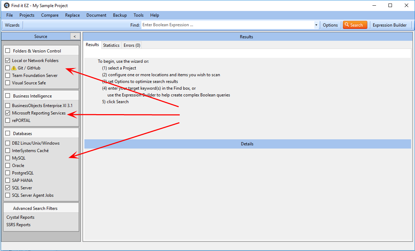Viewport: 415px width, 251px height.
Task: Switch to the Statistics tab
Action: coord(111,45)
